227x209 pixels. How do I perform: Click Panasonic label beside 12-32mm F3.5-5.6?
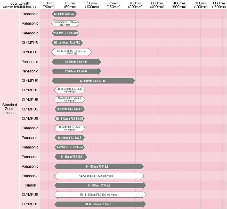tap(30, 14)
